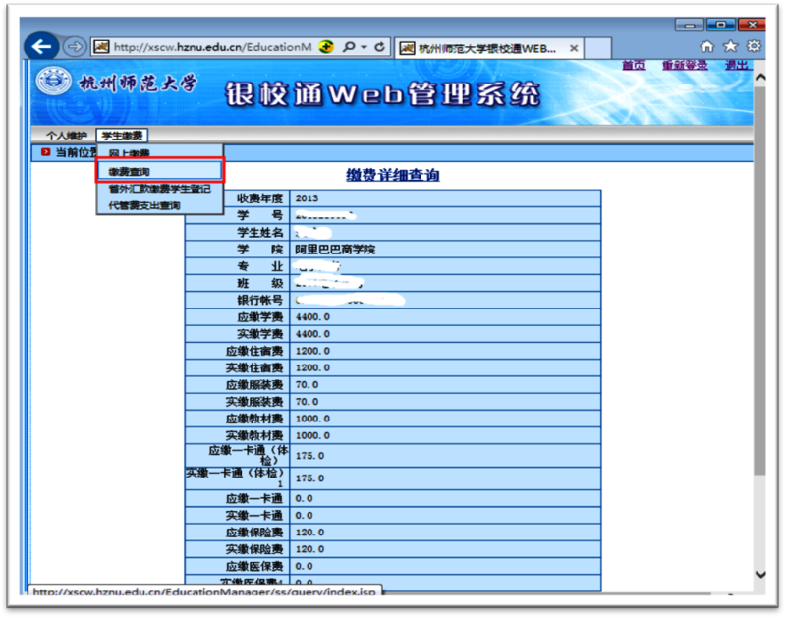
Task: Click the browser Back arrow button
Action: (x=41, y=46)
